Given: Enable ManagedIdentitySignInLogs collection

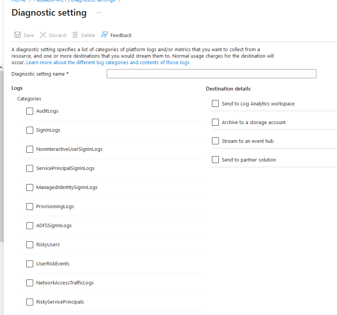Looking at the screenshot, I should tap(30, 187).
